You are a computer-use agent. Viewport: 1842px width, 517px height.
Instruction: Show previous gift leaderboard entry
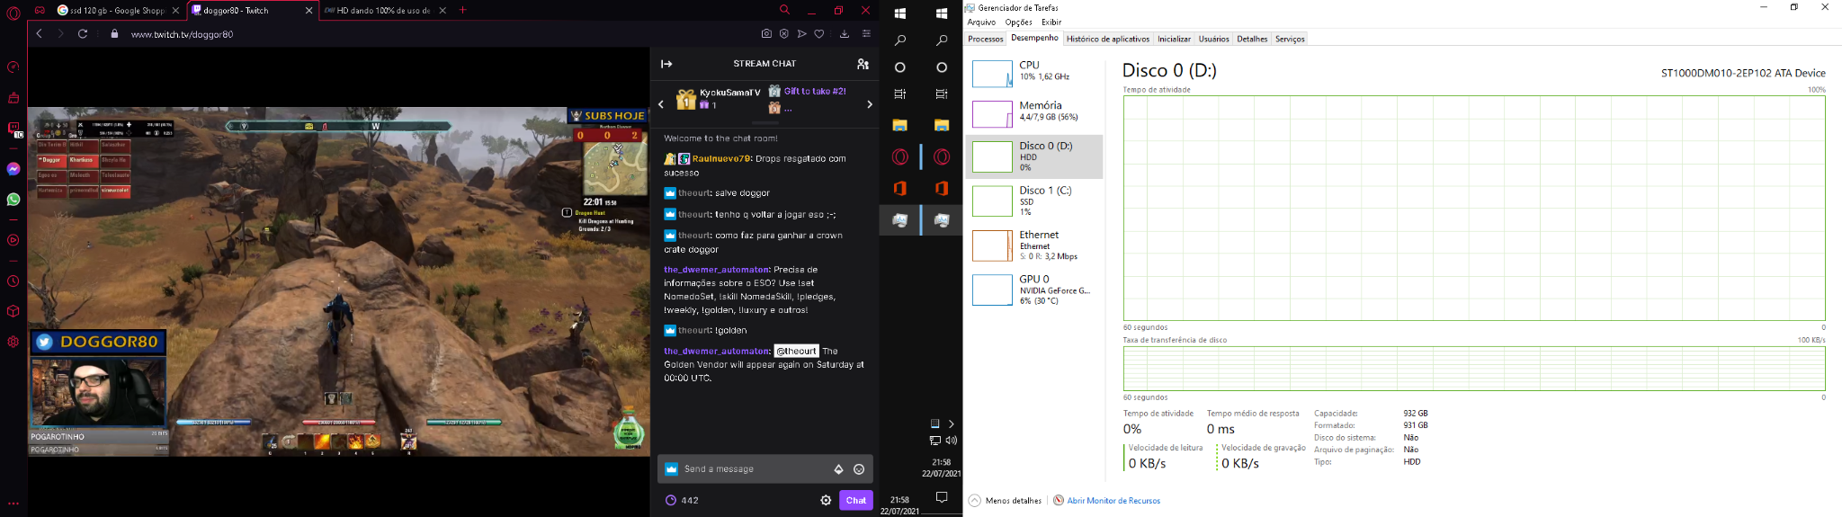pyautogui.click(x=661, y=104)
